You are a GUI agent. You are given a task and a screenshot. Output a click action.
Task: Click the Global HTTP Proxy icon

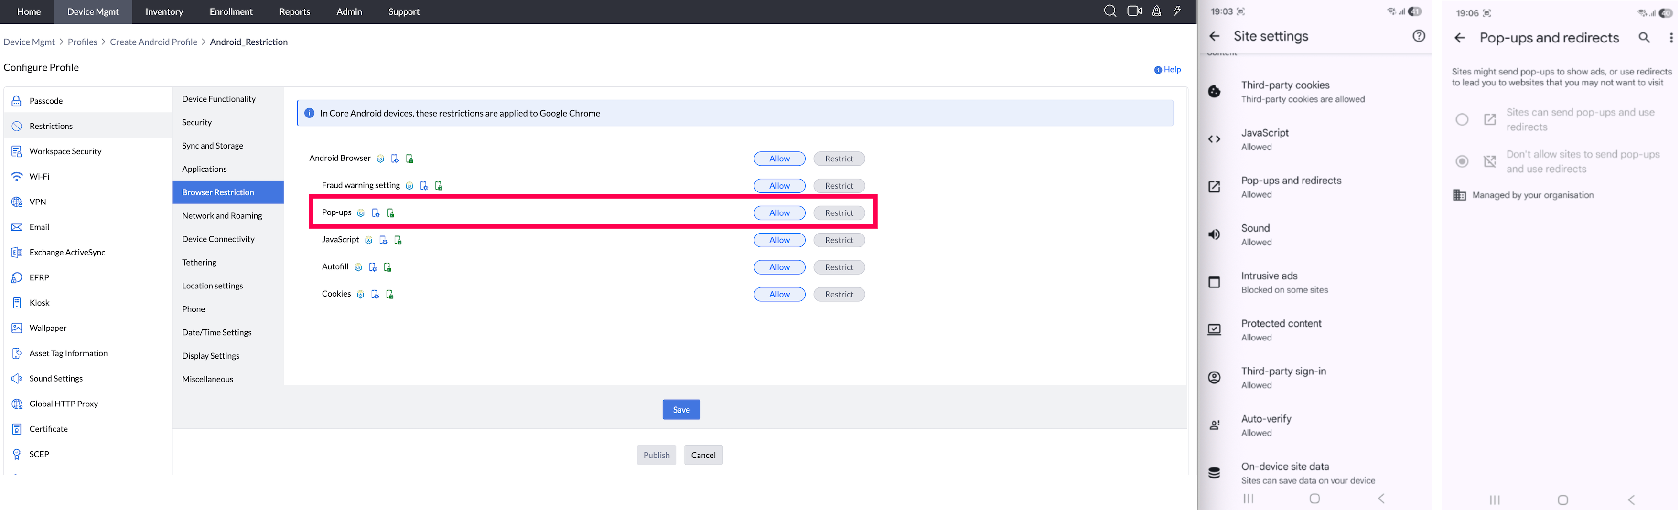[17, 404]
